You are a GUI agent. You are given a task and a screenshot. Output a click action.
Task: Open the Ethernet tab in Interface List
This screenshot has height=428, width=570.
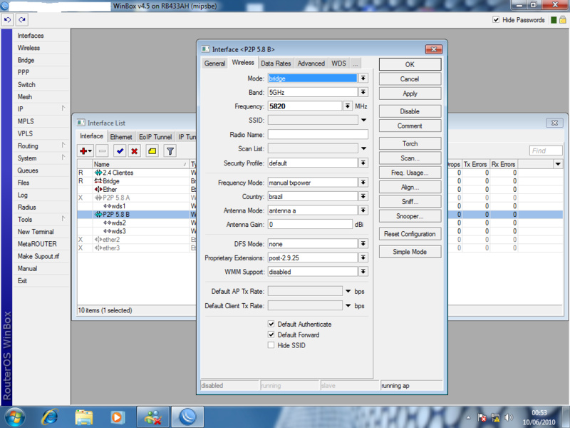[121, 137]
